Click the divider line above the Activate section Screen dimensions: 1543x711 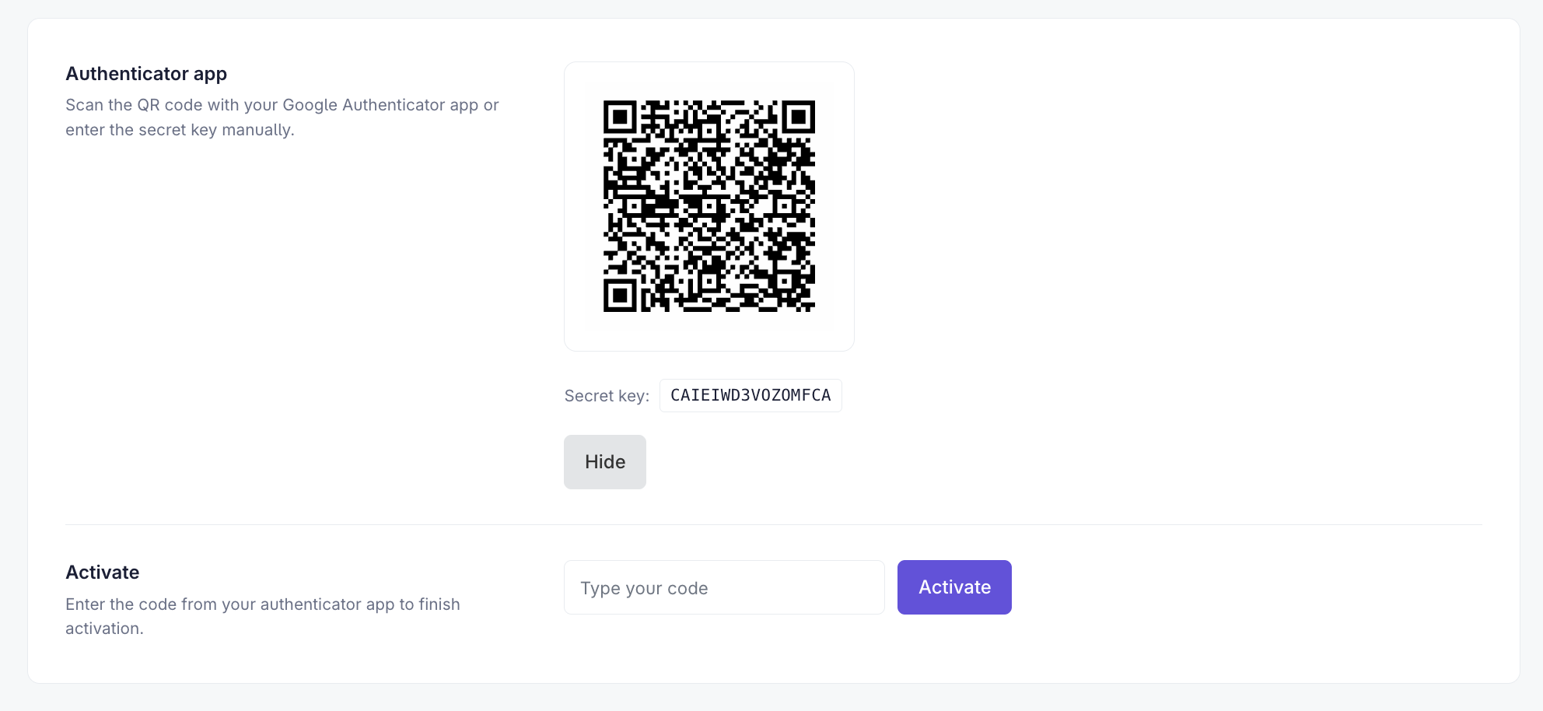[774, 525]
